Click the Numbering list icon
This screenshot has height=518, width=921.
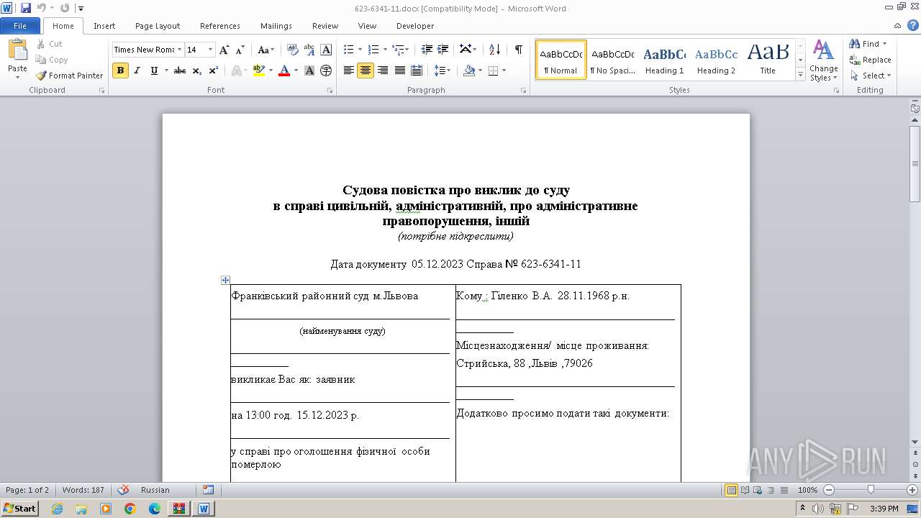tap(373, 50)
